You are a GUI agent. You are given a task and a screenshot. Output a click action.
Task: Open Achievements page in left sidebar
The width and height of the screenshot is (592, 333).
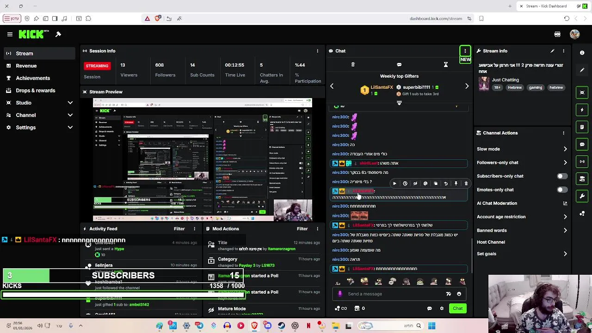coord(39,78)
